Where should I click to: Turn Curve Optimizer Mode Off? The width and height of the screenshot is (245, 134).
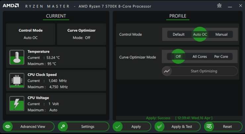pyautogui.click(x=178, y=56)
